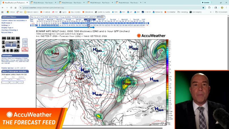Expand Custom values for ensembles menu

click(15, 21)
